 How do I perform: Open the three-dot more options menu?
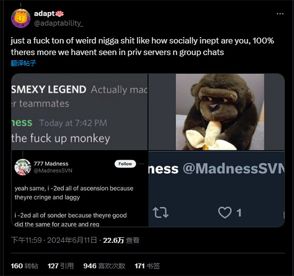tap(280, 13)
